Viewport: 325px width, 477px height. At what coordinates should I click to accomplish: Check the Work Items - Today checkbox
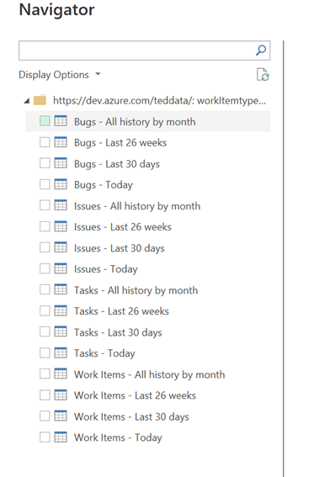coord(45,437)
